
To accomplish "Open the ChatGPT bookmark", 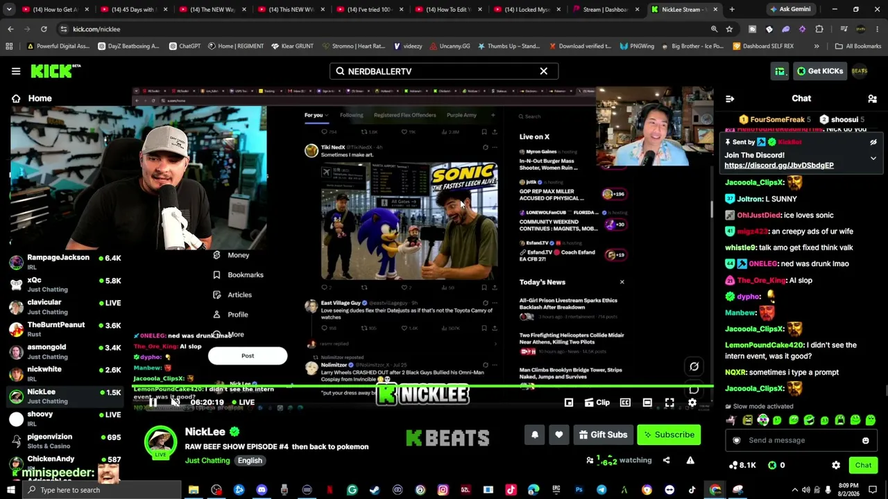I will click(184, 46).
